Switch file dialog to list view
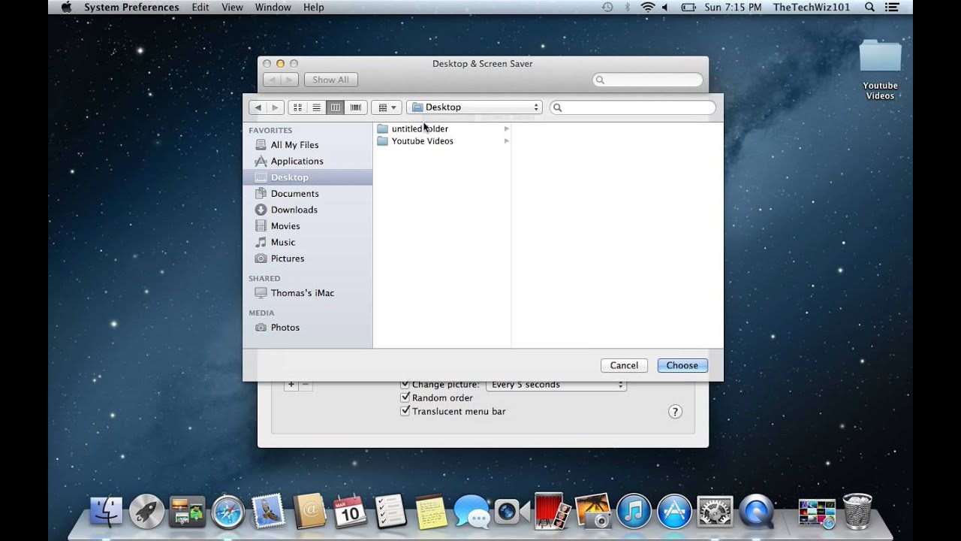This screenshot has width=961, height=541. click(x=317, y=107)
